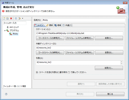Delete selected configuration with red X icon

11,18
